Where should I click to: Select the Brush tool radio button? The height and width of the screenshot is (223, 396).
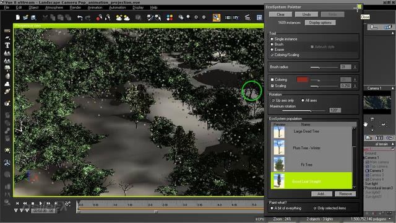pos(272,44)
